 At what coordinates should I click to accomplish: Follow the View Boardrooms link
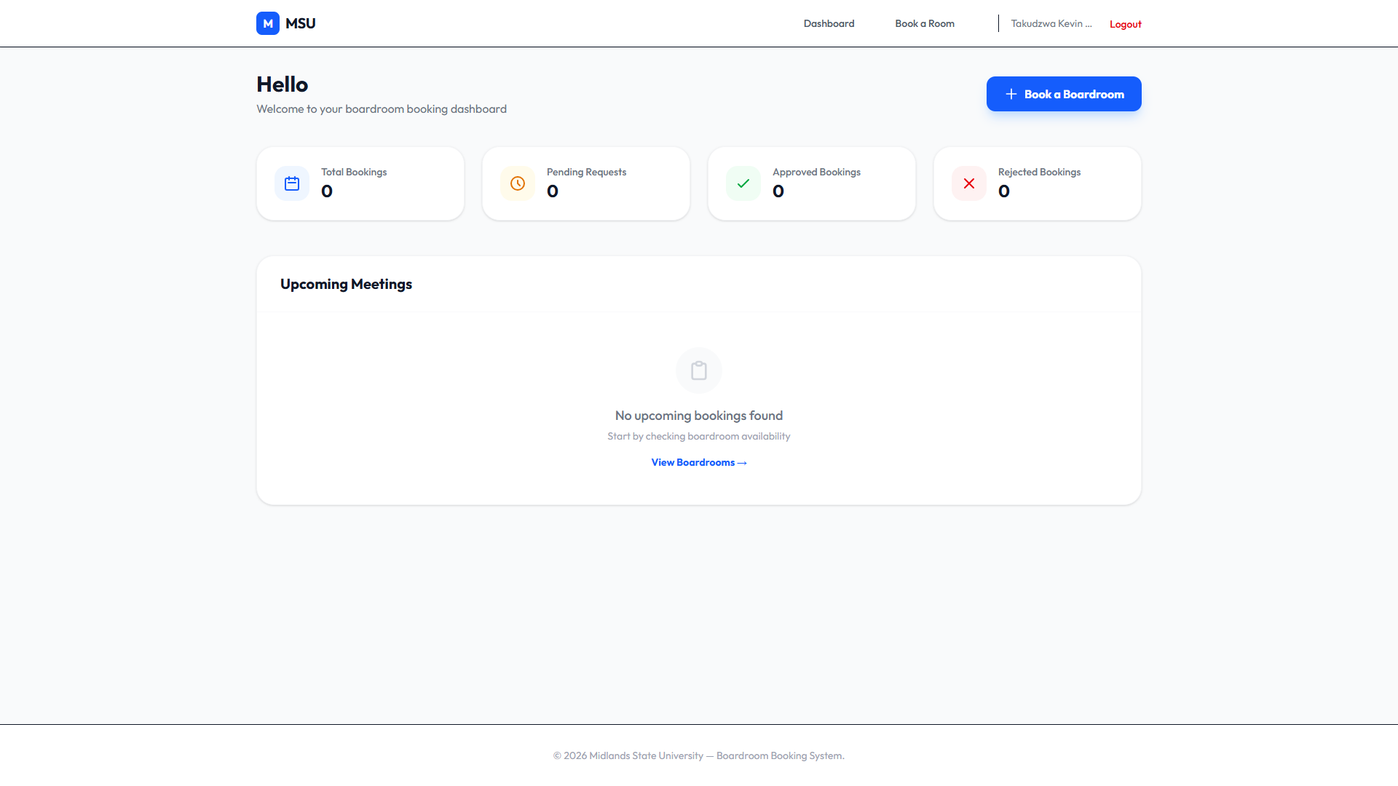[x=699, y=462]
